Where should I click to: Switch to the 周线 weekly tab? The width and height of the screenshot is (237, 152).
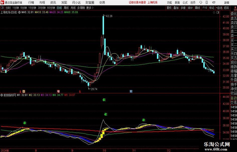[x=66, y=8]
